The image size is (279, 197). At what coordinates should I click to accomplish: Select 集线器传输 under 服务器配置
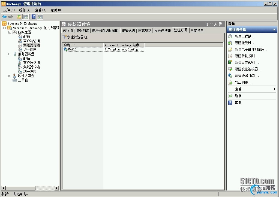pos(31,67)
